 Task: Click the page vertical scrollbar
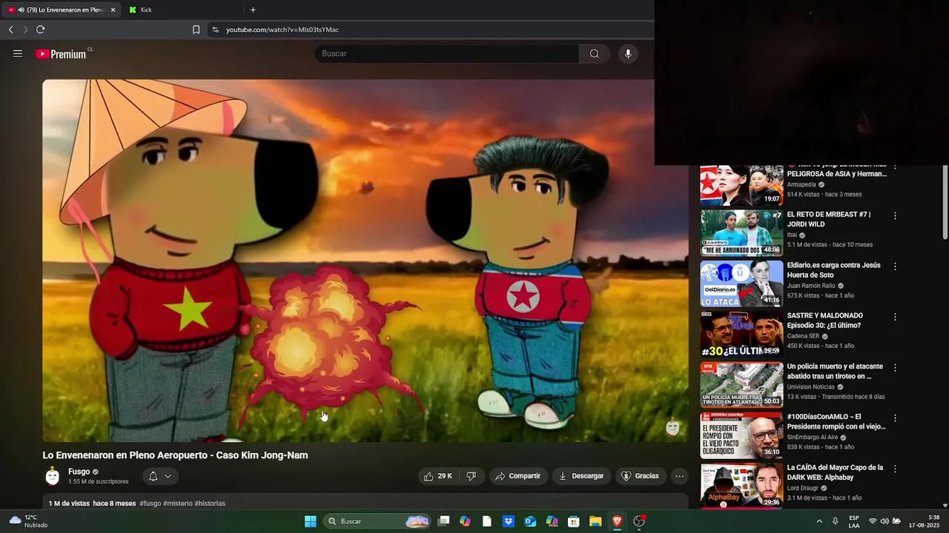pyautogui.click(x=945, y=202)
